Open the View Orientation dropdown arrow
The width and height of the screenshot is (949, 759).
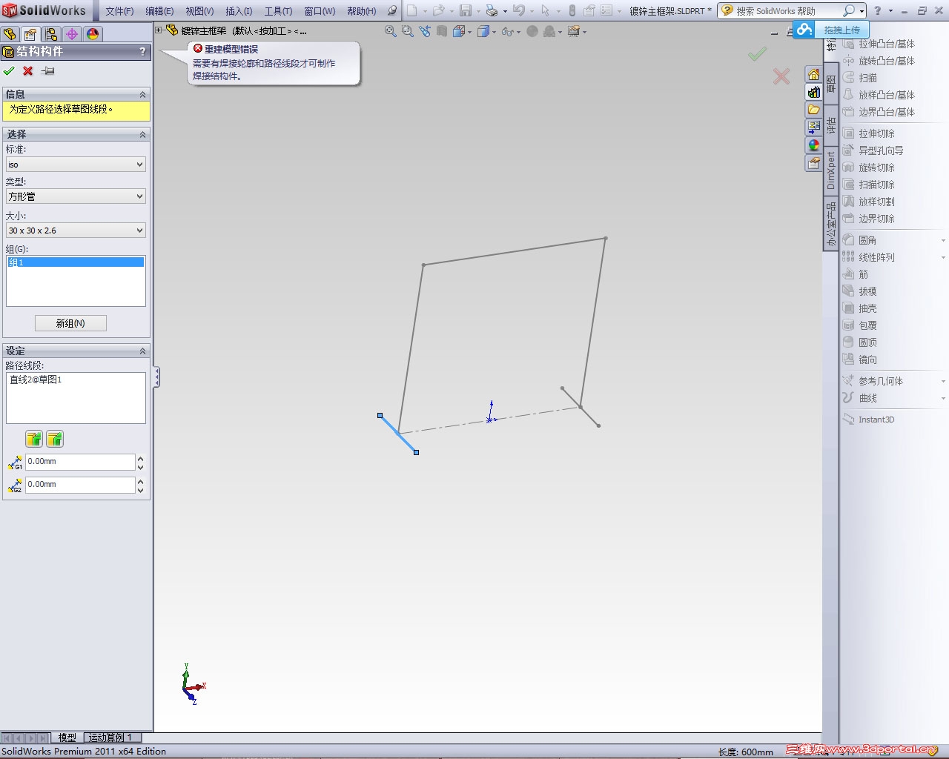[470, 32]
